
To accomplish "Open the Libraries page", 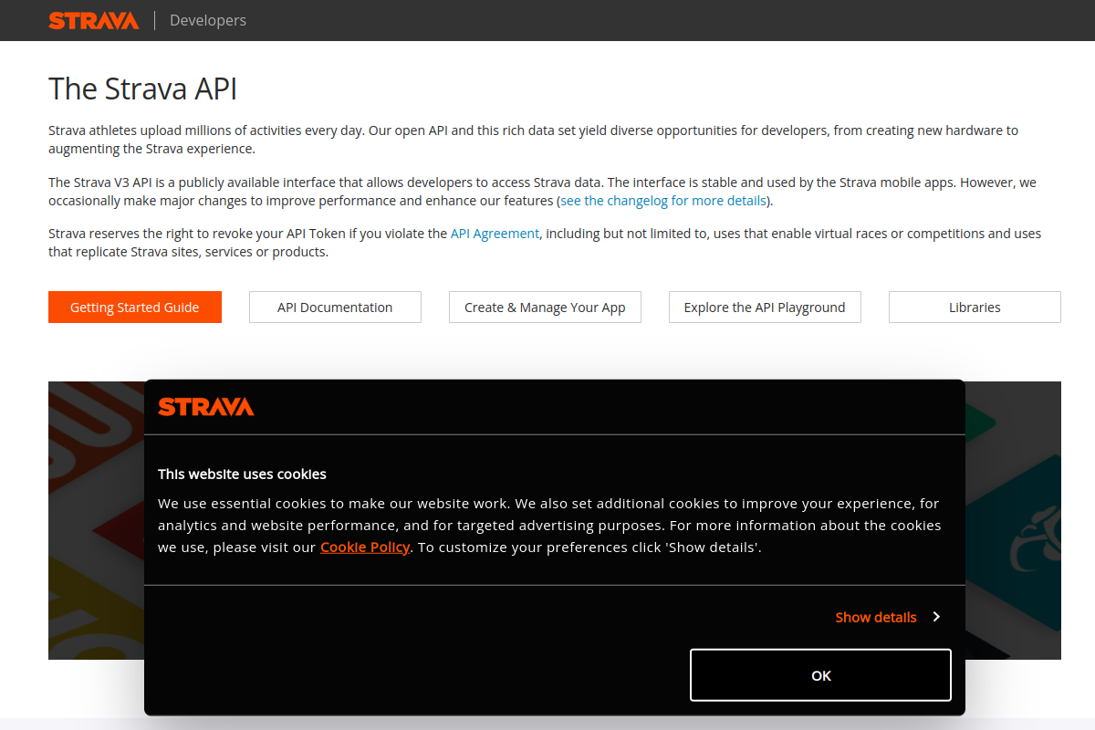I will click(x=975, y=308).
